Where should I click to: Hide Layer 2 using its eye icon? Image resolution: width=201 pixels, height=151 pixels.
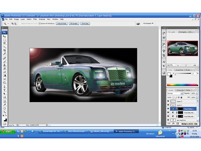pos(169,101)
